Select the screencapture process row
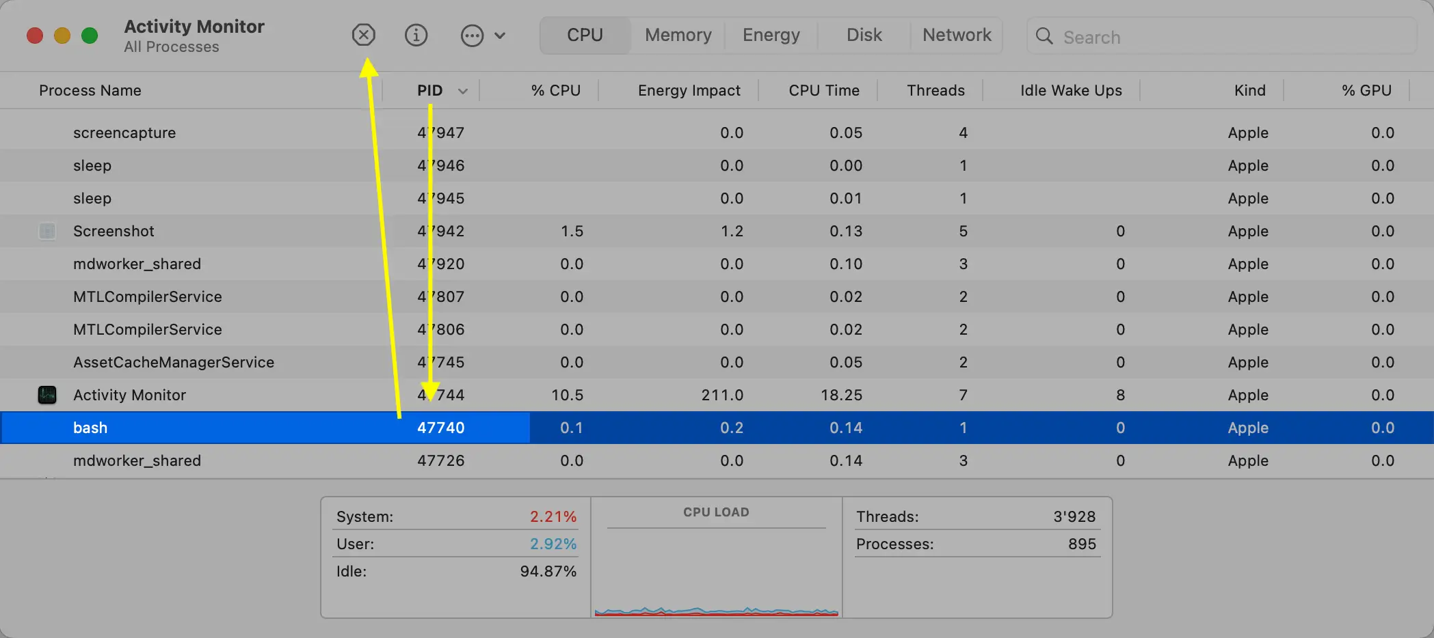The height and width of the screenshot is (638, 1434). click(717, 133)
